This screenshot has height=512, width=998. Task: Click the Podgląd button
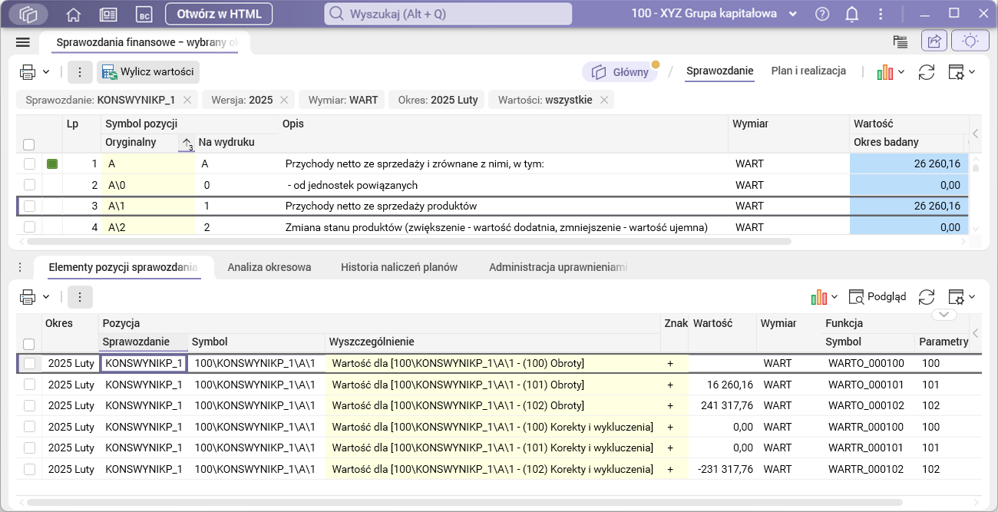(x=877, y=297)
